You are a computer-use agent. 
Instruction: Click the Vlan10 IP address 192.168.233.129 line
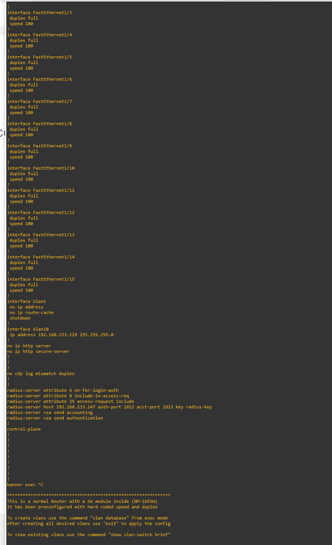click(x=62, y=335)
